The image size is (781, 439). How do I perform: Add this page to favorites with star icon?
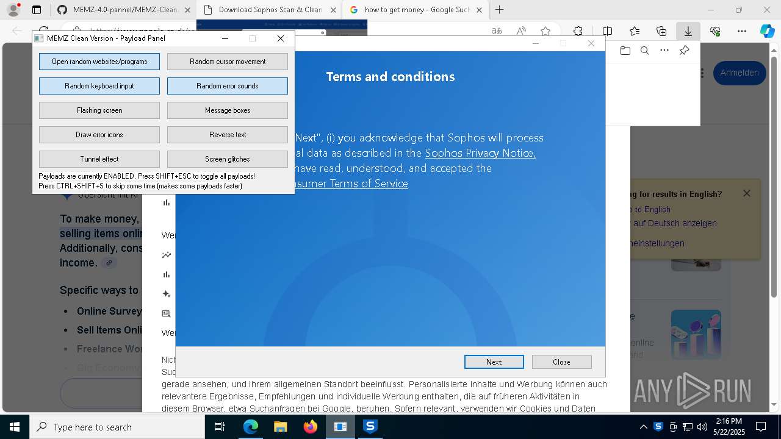click(x=545, y=31)
